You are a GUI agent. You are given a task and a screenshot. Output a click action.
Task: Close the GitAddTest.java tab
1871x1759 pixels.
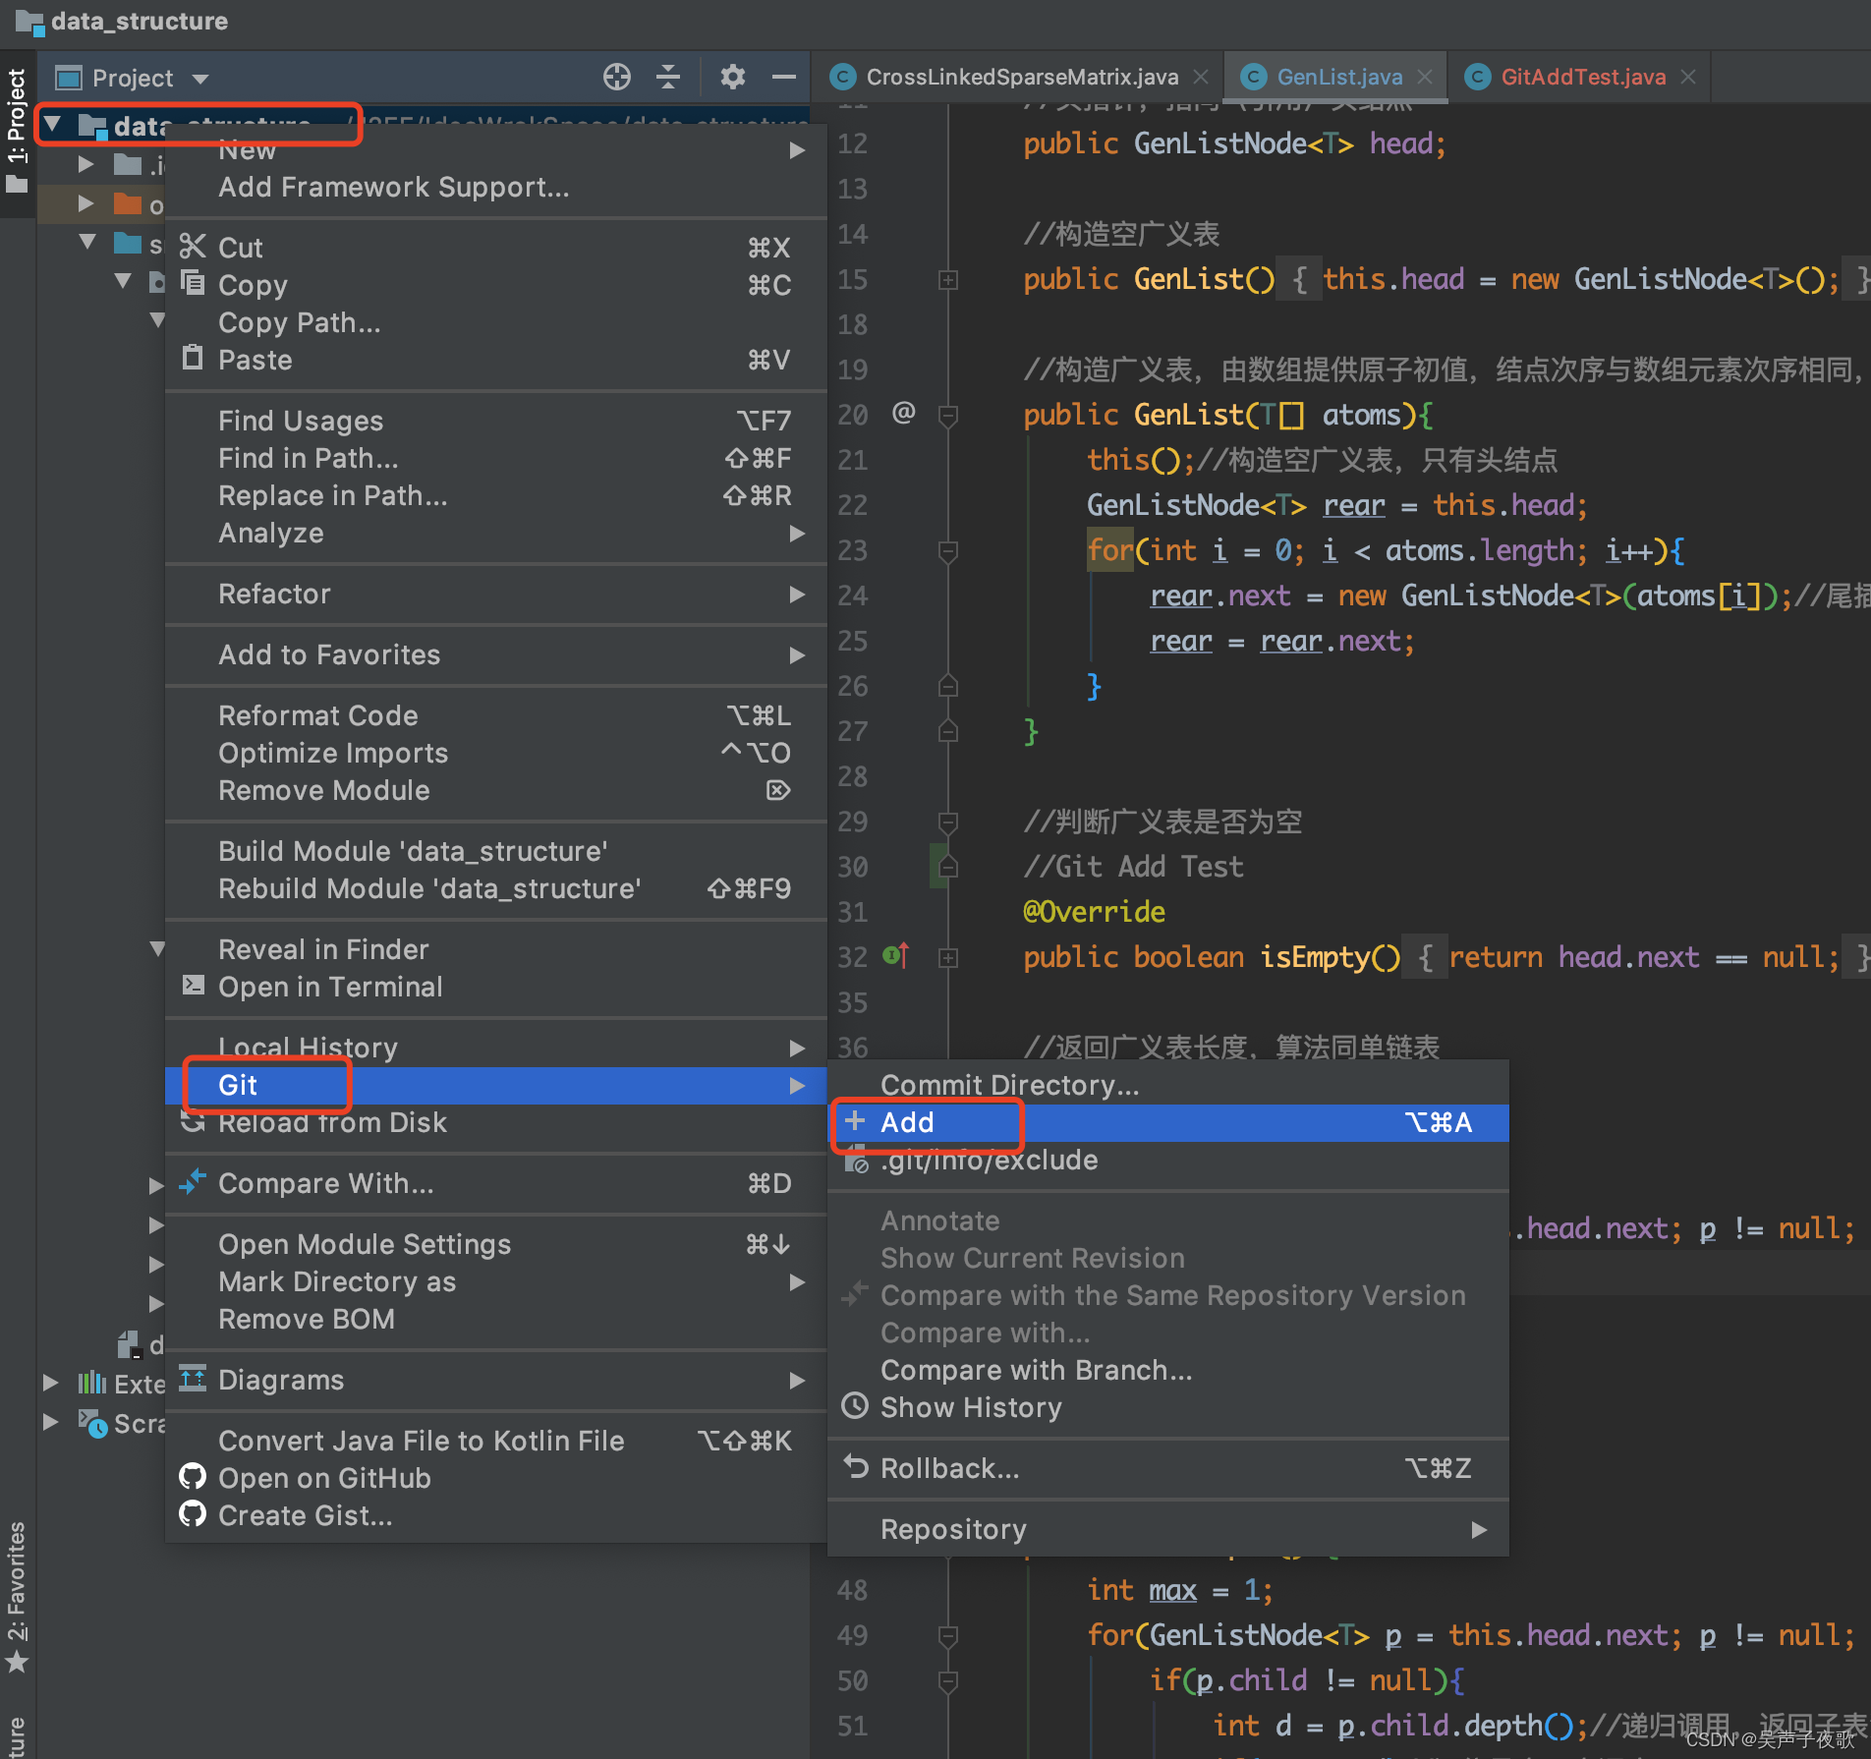point(1687,77)
